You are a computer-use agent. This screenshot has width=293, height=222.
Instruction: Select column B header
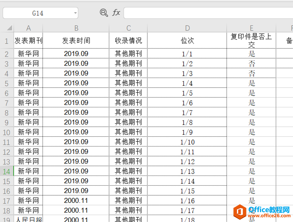click(x=76, y=28)
